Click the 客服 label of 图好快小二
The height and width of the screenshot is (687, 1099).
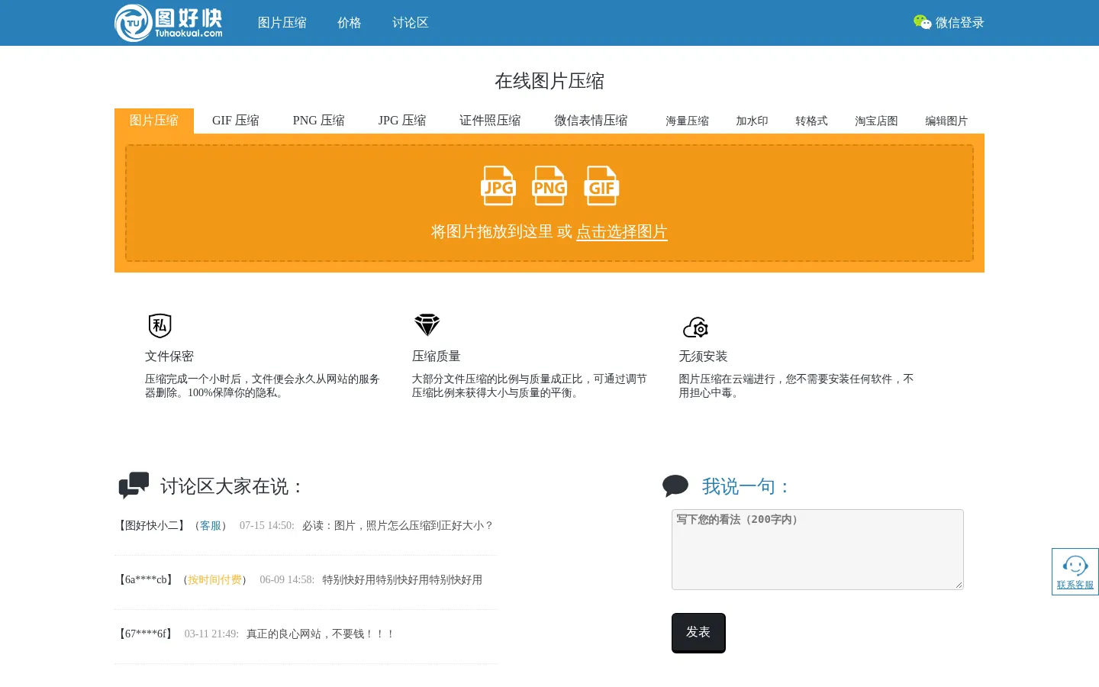211,526
